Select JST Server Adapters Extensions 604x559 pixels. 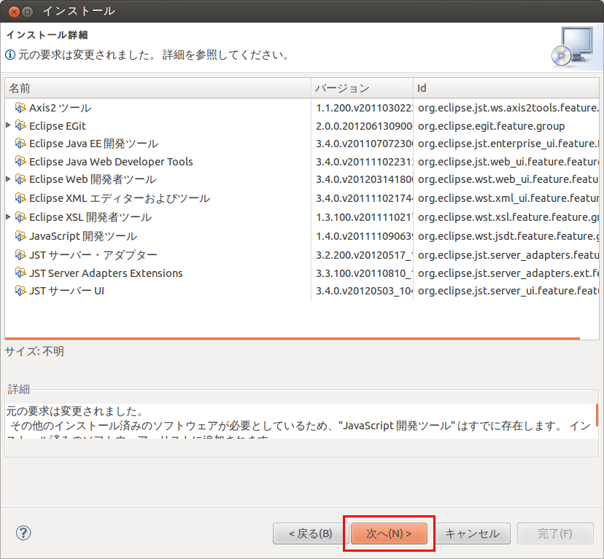302,273
